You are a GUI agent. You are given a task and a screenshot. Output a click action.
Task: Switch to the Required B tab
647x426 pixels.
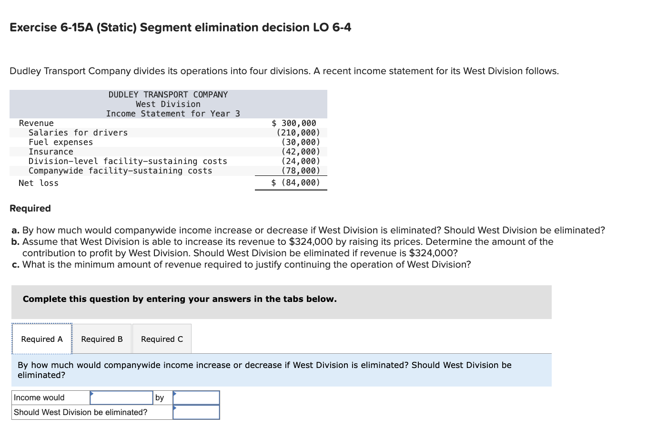101,339
